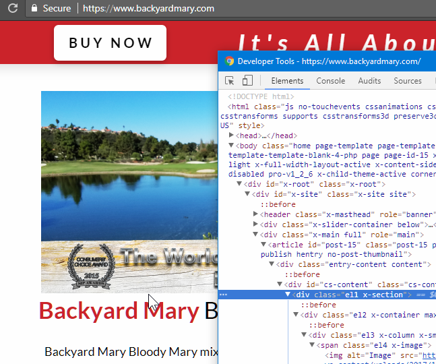The width and height of the screenshot is (436, 364).
Task: Collapse the body element node
Action: coord(232,146)
